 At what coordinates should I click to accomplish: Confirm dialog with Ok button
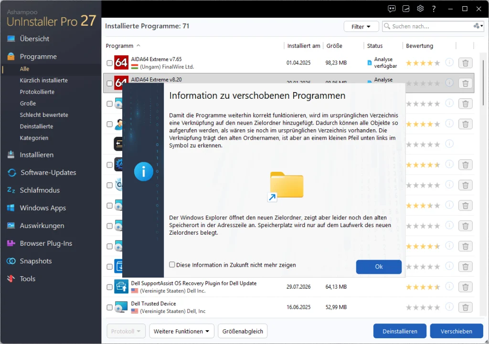[379, 267]
